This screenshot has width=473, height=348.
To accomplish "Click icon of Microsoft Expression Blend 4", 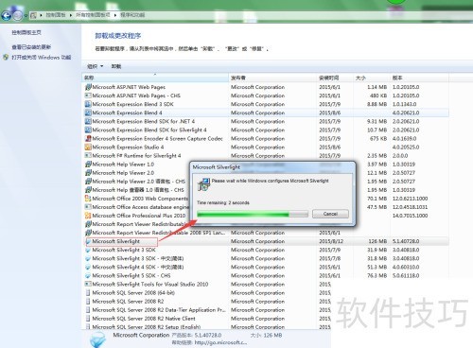I will click(x=88, y=113).
